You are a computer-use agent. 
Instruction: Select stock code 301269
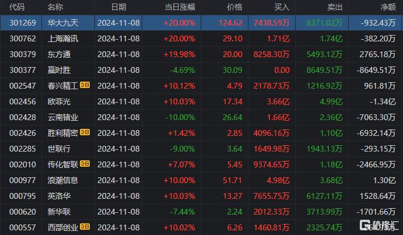click(x=23, y=23)
